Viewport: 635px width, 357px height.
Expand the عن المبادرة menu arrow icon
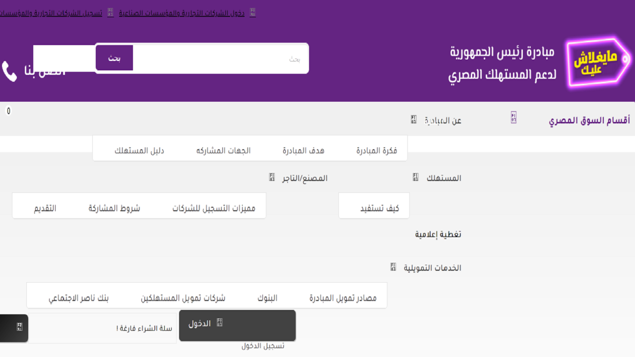[414, 119]
